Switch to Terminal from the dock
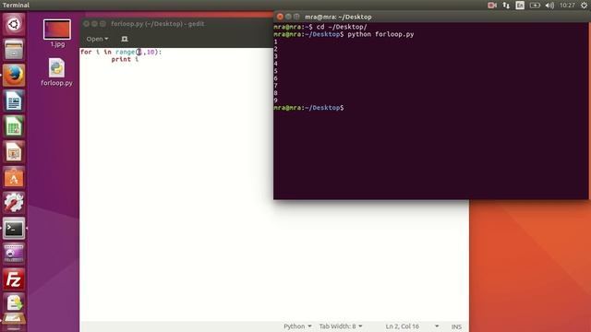 tap(14, 229)
